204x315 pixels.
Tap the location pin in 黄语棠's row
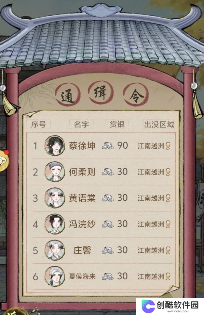[x=168, y=198]
